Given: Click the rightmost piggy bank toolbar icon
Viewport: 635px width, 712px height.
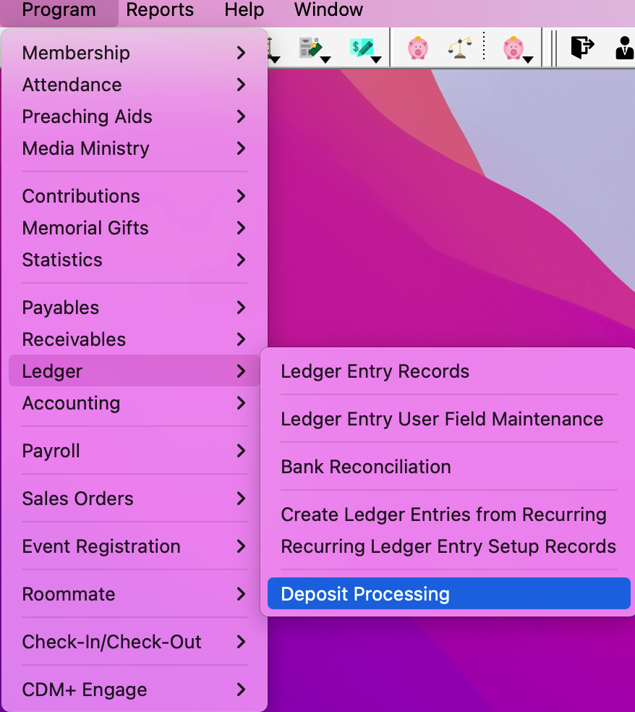Looking at the screenshot, I should pos(513,46).
